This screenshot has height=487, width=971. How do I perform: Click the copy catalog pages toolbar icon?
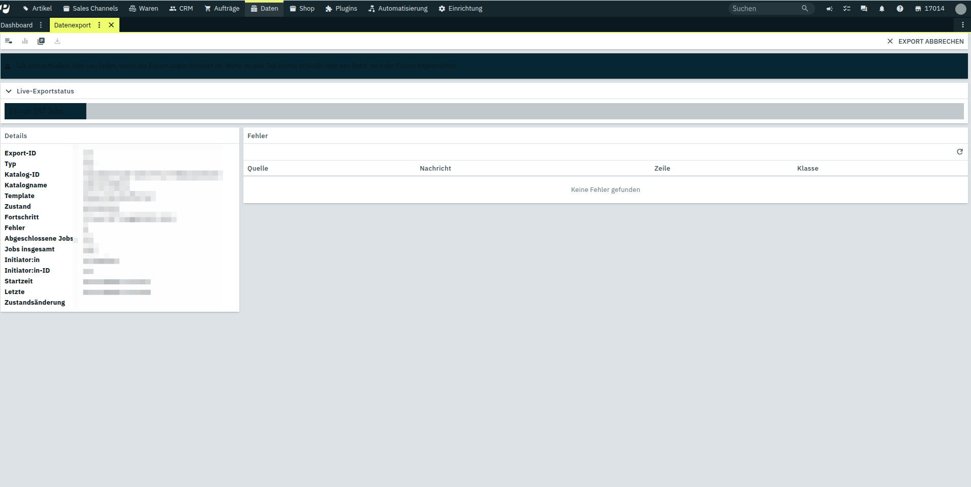pyautogui.click(x=41, y=41)
